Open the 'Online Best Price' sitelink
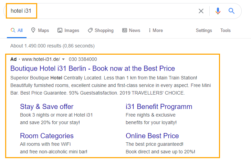 coord(152,136)
